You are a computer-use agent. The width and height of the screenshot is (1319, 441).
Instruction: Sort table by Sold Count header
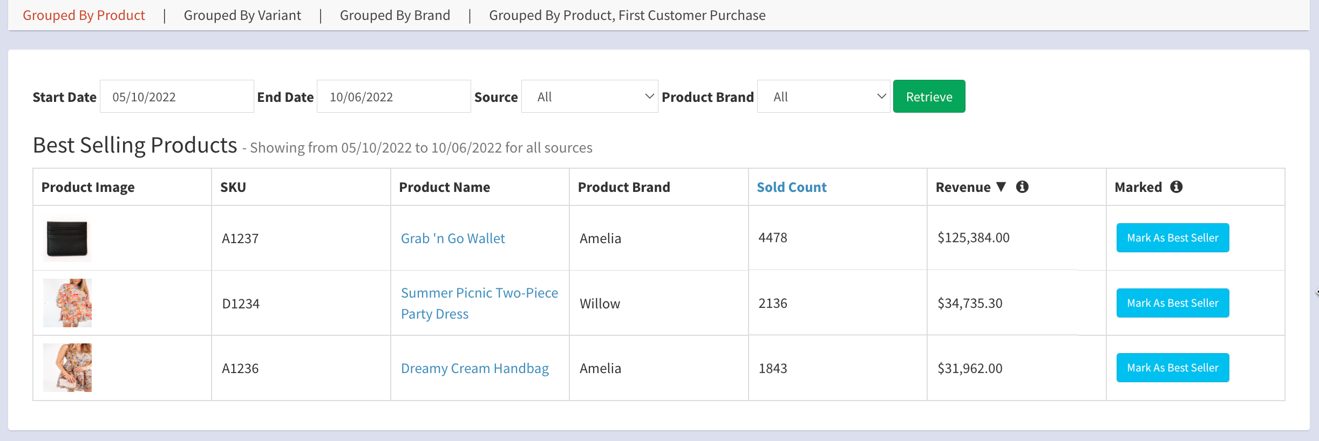pyautogui.click(x=791, y=187)
